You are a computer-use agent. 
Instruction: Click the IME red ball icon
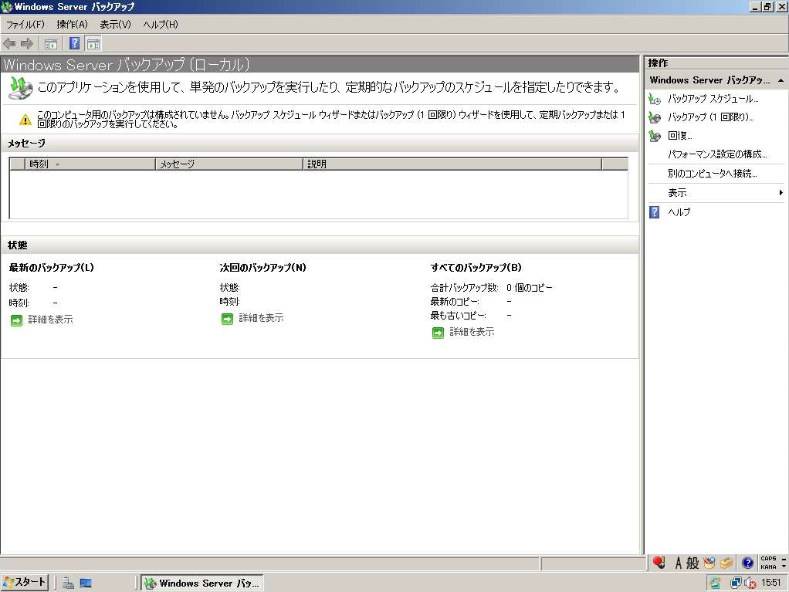659,563
